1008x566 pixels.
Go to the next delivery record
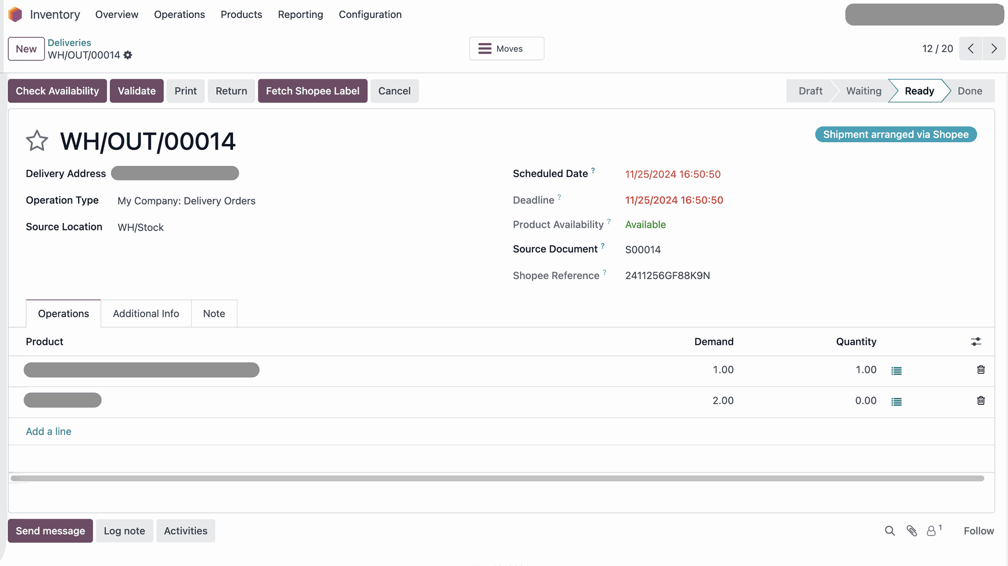coord(994,48)
